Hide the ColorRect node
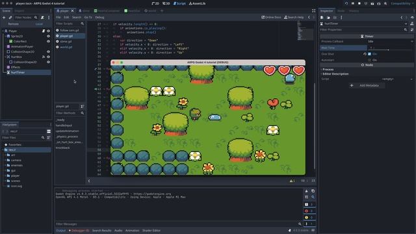 pos(48,42)
